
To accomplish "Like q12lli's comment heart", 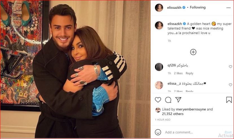I will tap(230, 67).
